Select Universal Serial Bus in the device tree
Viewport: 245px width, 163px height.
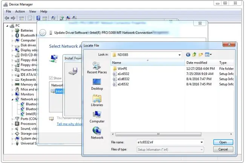(x=28, y=143)
